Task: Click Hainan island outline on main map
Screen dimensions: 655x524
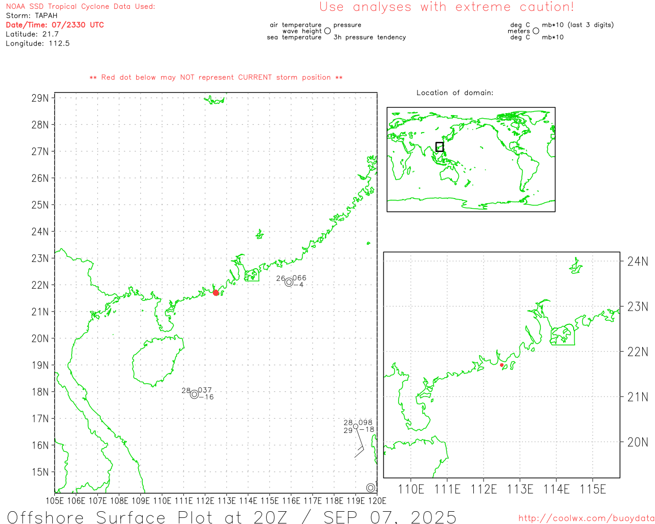Action: point(158,361)
